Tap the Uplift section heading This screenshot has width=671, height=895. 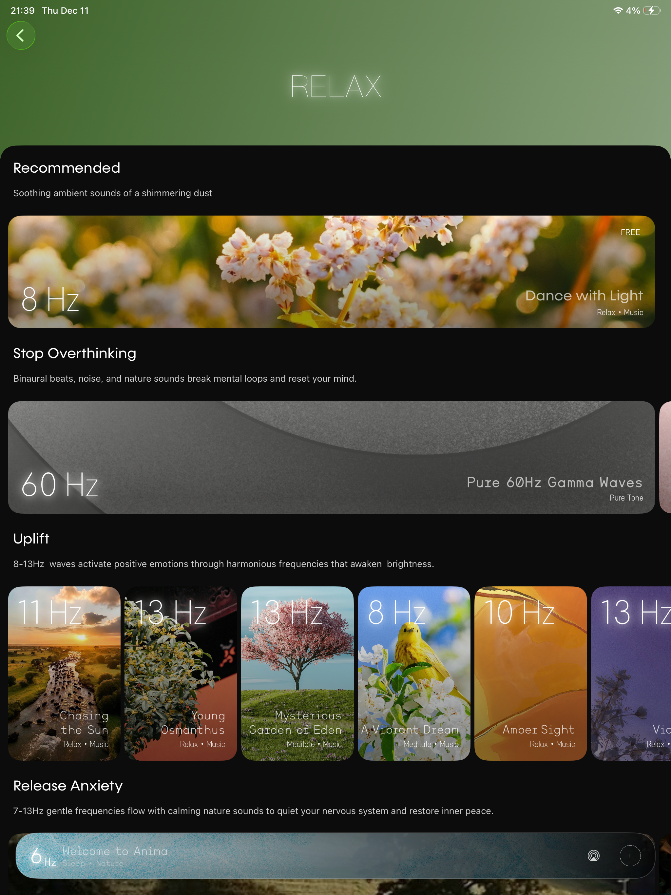click(31, 539)
